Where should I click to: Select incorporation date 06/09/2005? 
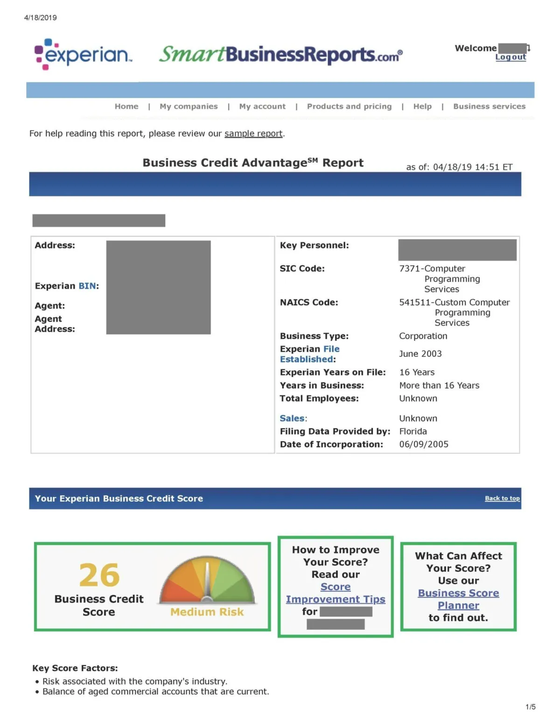[424, 445]
